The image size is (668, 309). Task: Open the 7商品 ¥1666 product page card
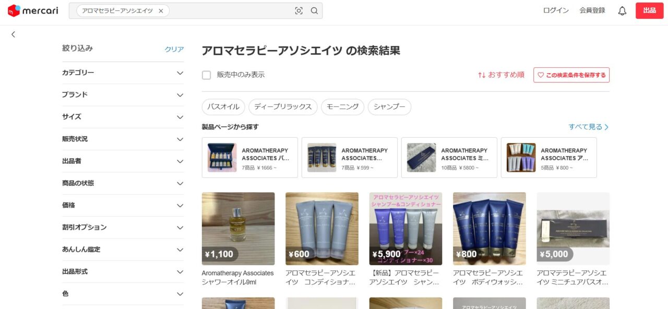250,158
